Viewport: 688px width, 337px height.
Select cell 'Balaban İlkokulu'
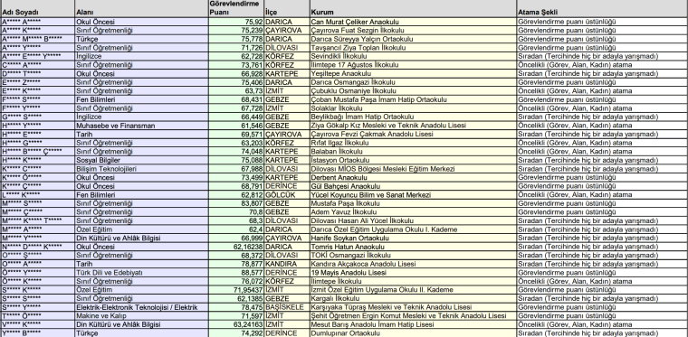tap(413, 152)
